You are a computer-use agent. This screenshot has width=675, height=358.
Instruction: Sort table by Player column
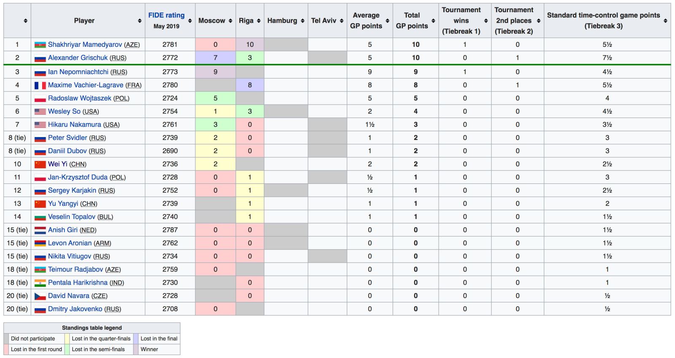139,21
